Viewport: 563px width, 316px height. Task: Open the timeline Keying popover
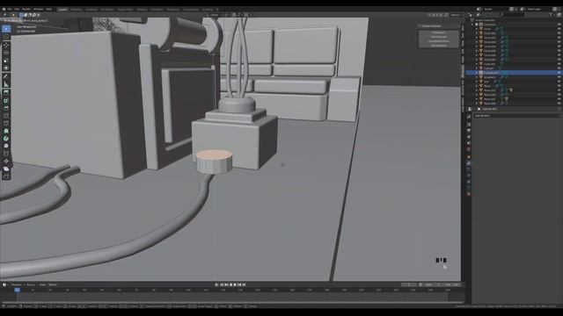pyautogui.click(x=32, y=284)
